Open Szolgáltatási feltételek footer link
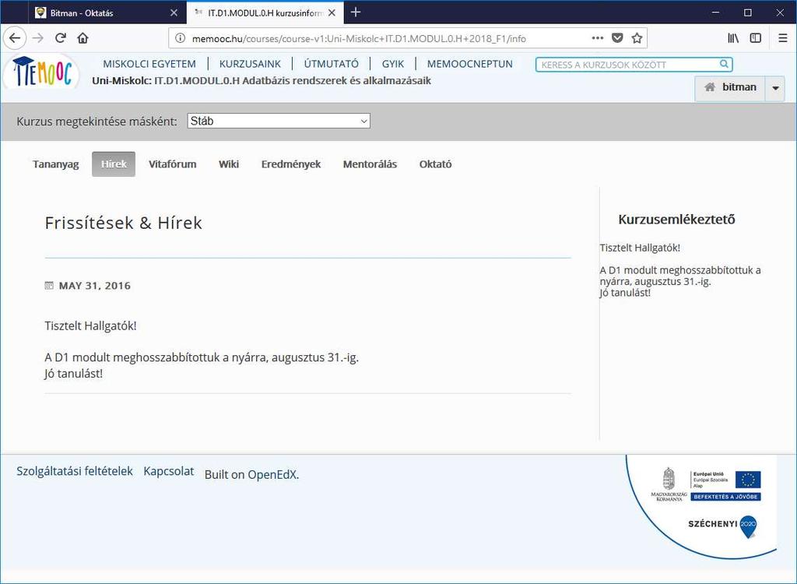This screenshot has width=797, height=584. [75, 471]
